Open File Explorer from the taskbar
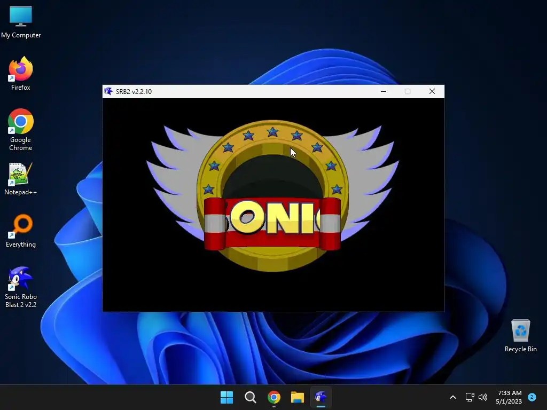Viewport: 547px width, 410px height. [x=298, y=397]
